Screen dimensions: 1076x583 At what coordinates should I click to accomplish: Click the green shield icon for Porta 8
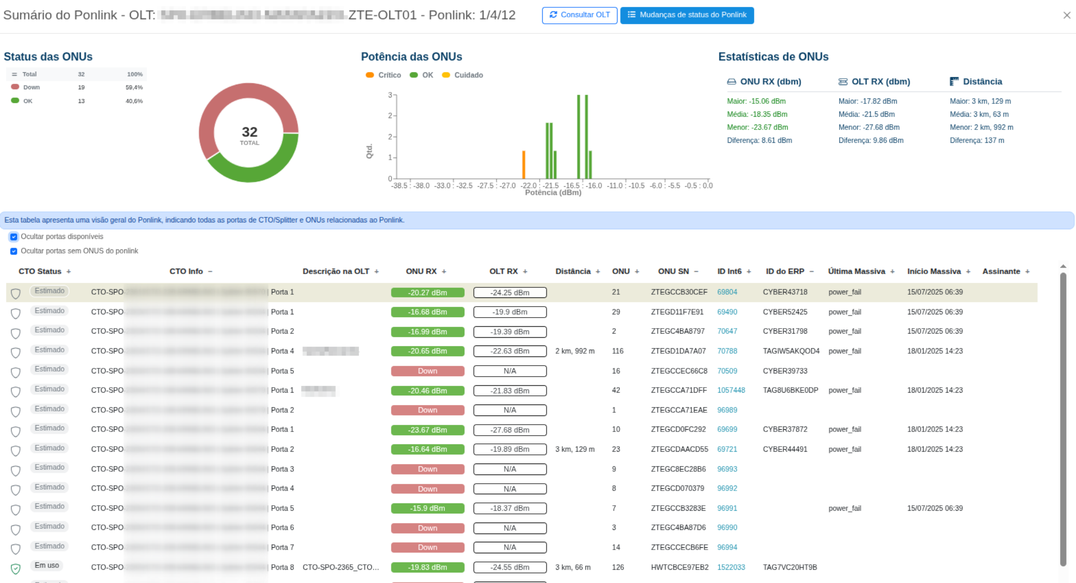16,568
